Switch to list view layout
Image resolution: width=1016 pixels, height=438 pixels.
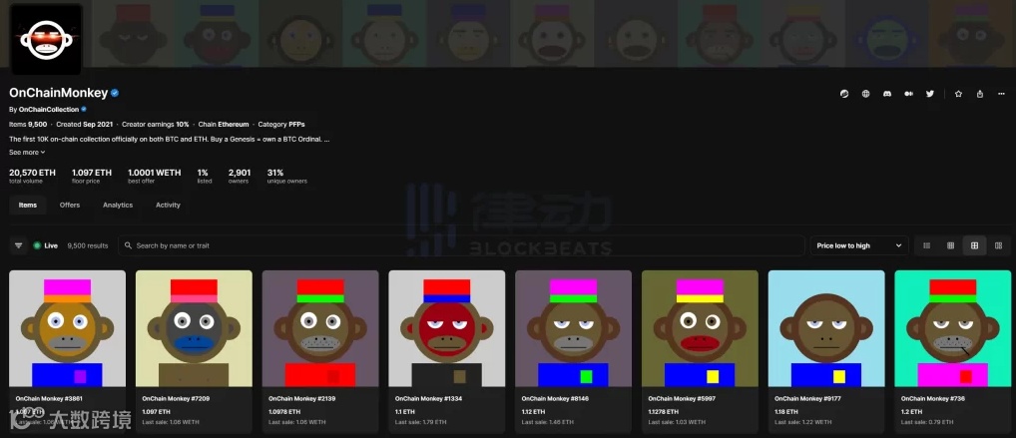pos(926,245)
